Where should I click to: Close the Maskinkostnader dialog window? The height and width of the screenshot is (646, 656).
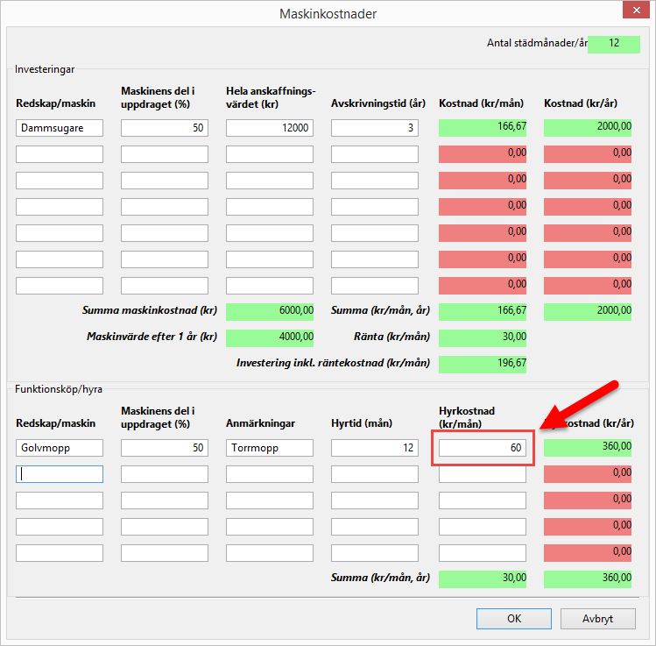(635, 13)
